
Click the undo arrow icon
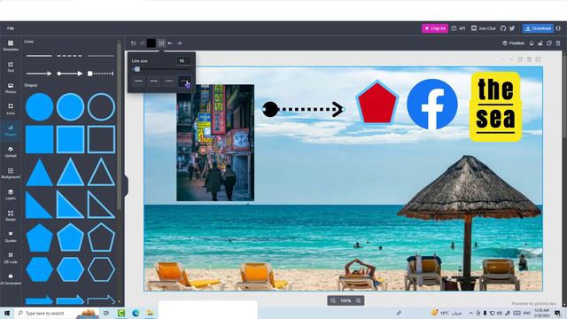134,43
